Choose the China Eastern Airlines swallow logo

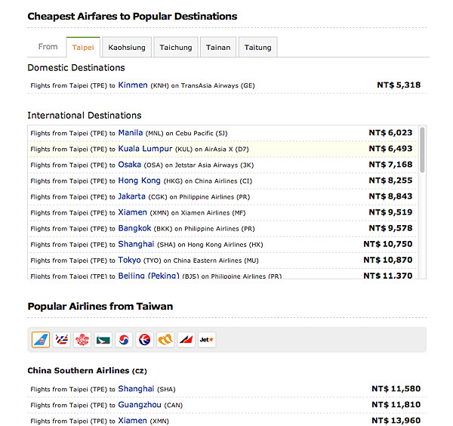145,340
